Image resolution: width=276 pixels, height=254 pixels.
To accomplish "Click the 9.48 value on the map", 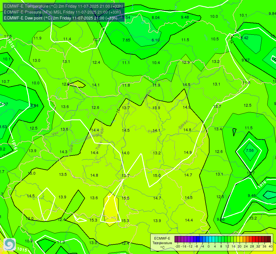I will tap(185, 17).
